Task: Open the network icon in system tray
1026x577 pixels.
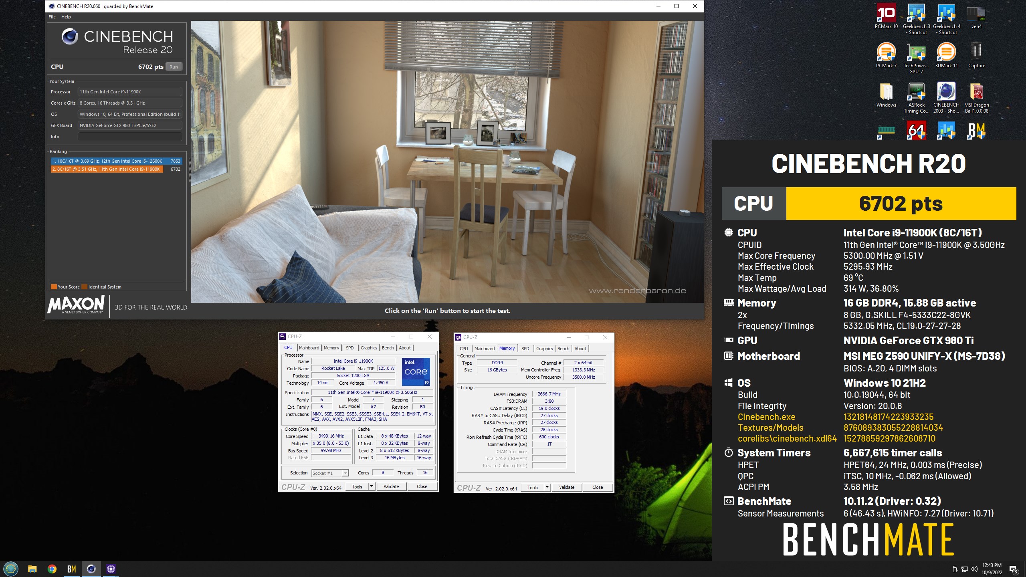Action: tap(964, 569)
